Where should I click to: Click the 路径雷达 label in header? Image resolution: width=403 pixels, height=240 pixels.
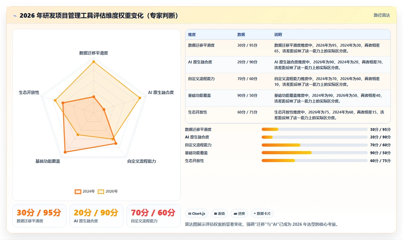[x=382, y=15]
